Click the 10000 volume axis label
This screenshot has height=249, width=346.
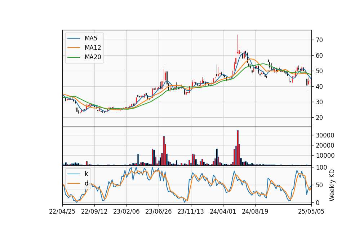coord(325,156)
